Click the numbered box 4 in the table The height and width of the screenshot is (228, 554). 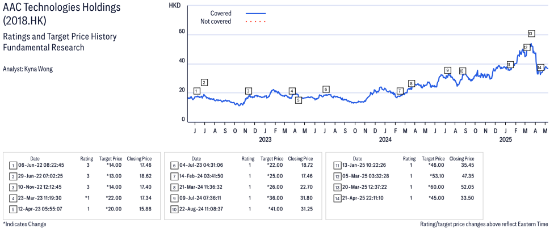point(12,198)
